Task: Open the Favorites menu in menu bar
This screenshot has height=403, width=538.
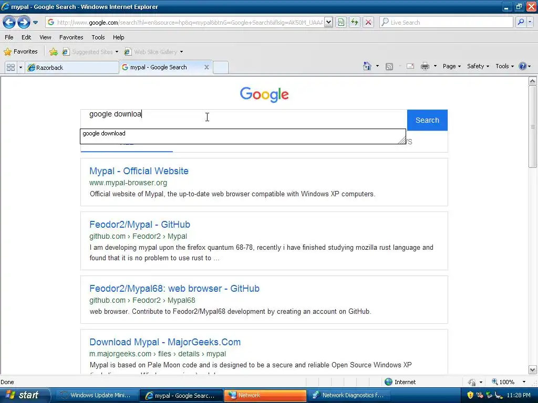Action: (x=71, y=37)
